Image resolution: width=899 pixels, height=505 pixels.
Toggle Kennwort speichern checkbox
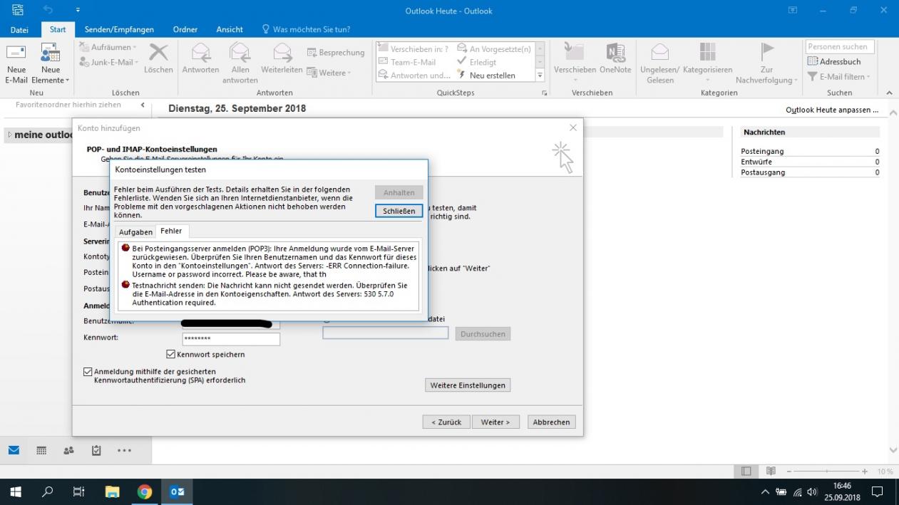(170, 354)
